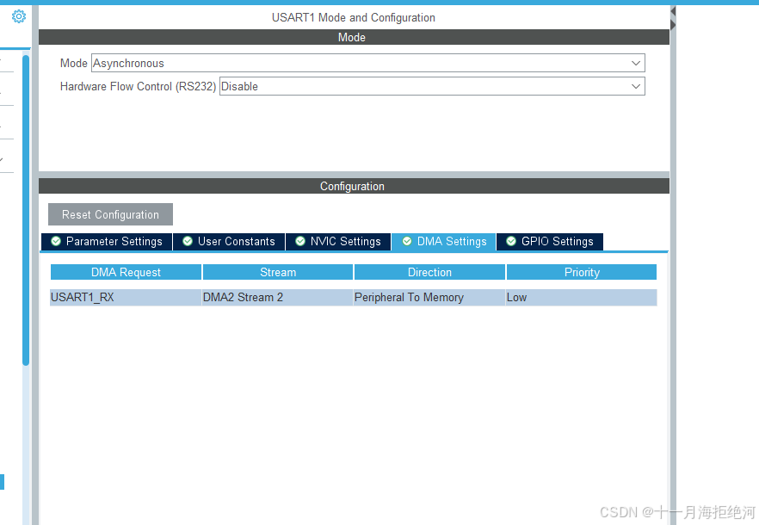Click the Mode section header bar
Screen dimensions: 759x525
(x=354, y=37)
